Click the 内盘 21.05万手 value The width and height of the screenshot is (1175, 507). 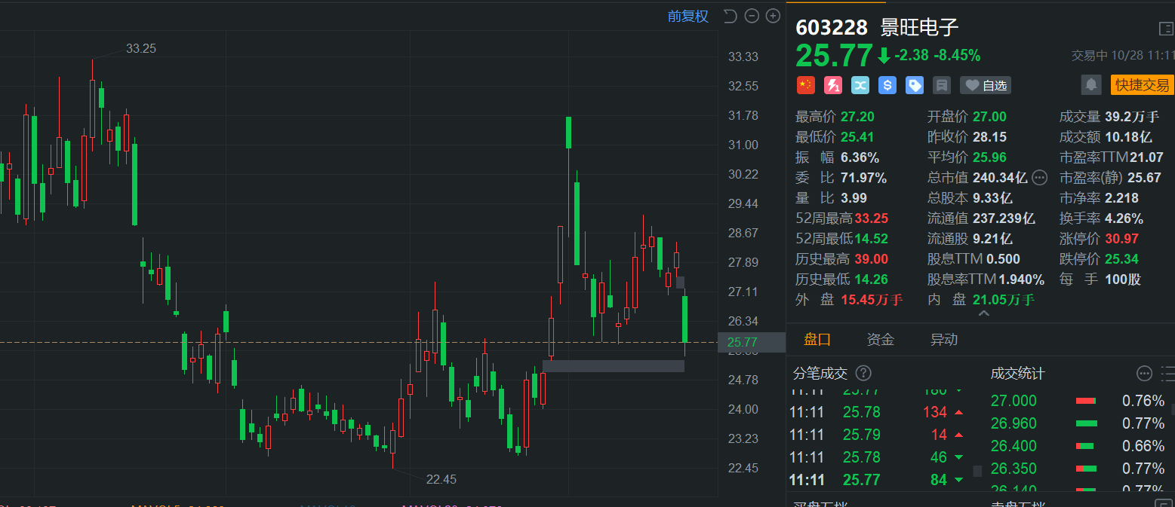(1004, 300)
